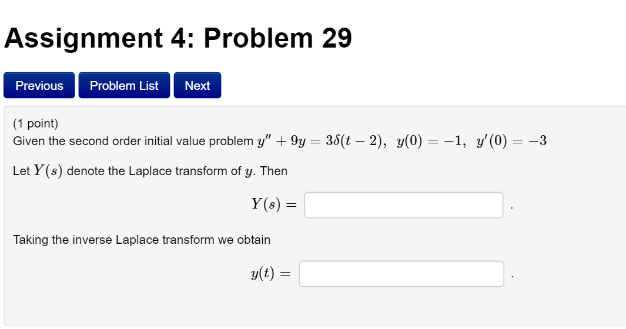
Task: Focus the y(t) answer input box
Action: 401,274
